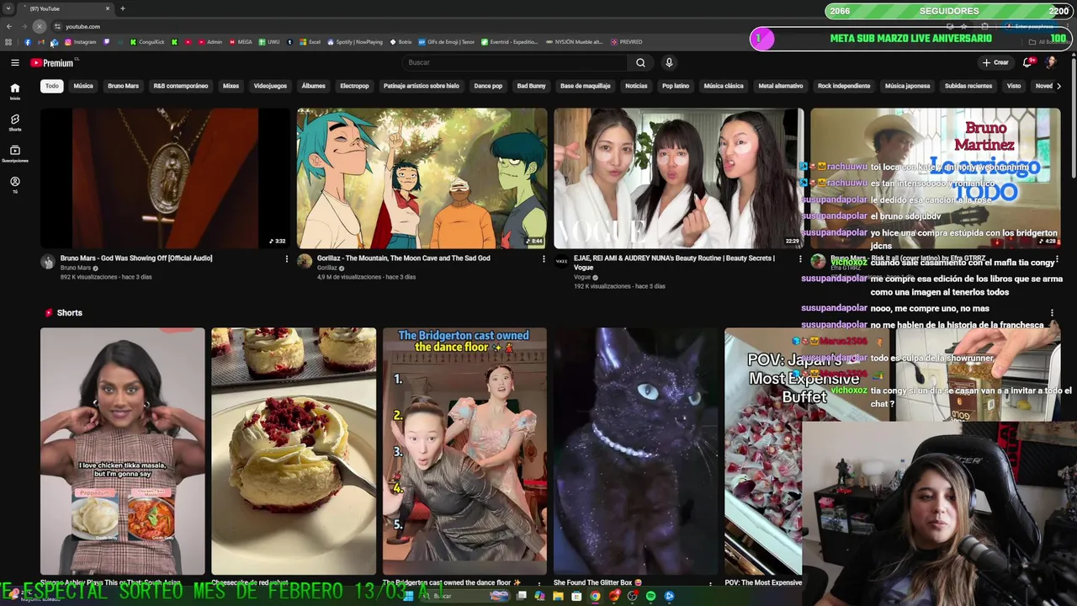This screenshot has width=1077, height=606.
Task: Open the Facebook bookmark icon
Action: (28, 42)
